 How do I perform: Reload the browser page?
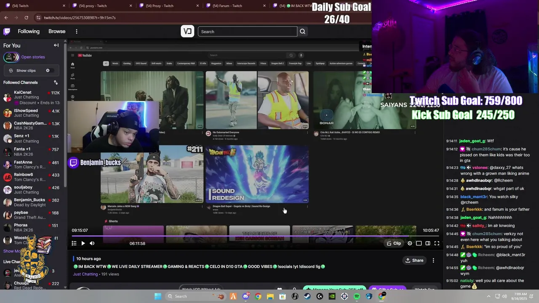tap(26, 18)
